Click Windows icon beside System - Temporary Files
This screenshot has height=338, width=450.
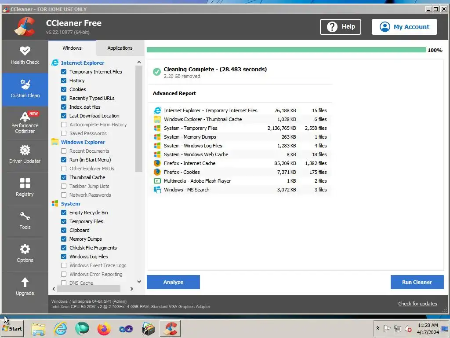click(157, 128)
